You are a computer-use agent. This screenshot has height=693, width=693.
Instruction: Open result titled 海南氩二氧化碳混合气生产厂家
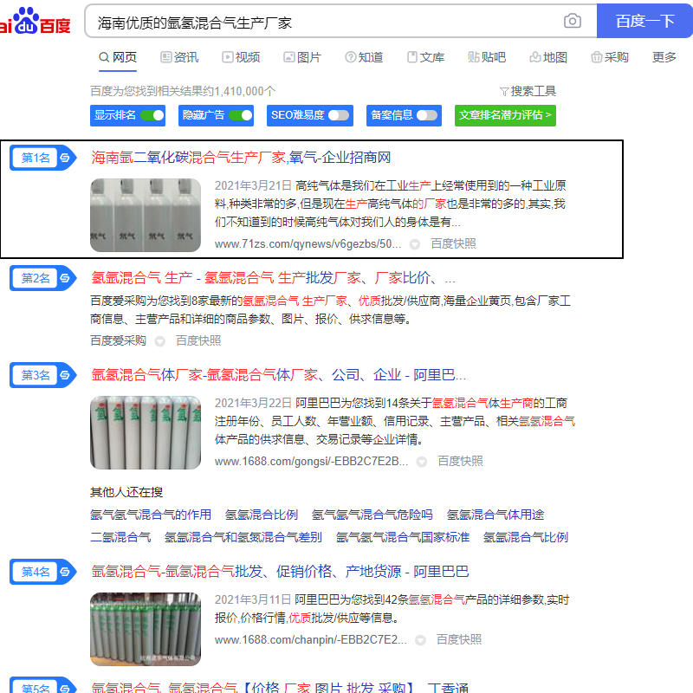[241, 158]
